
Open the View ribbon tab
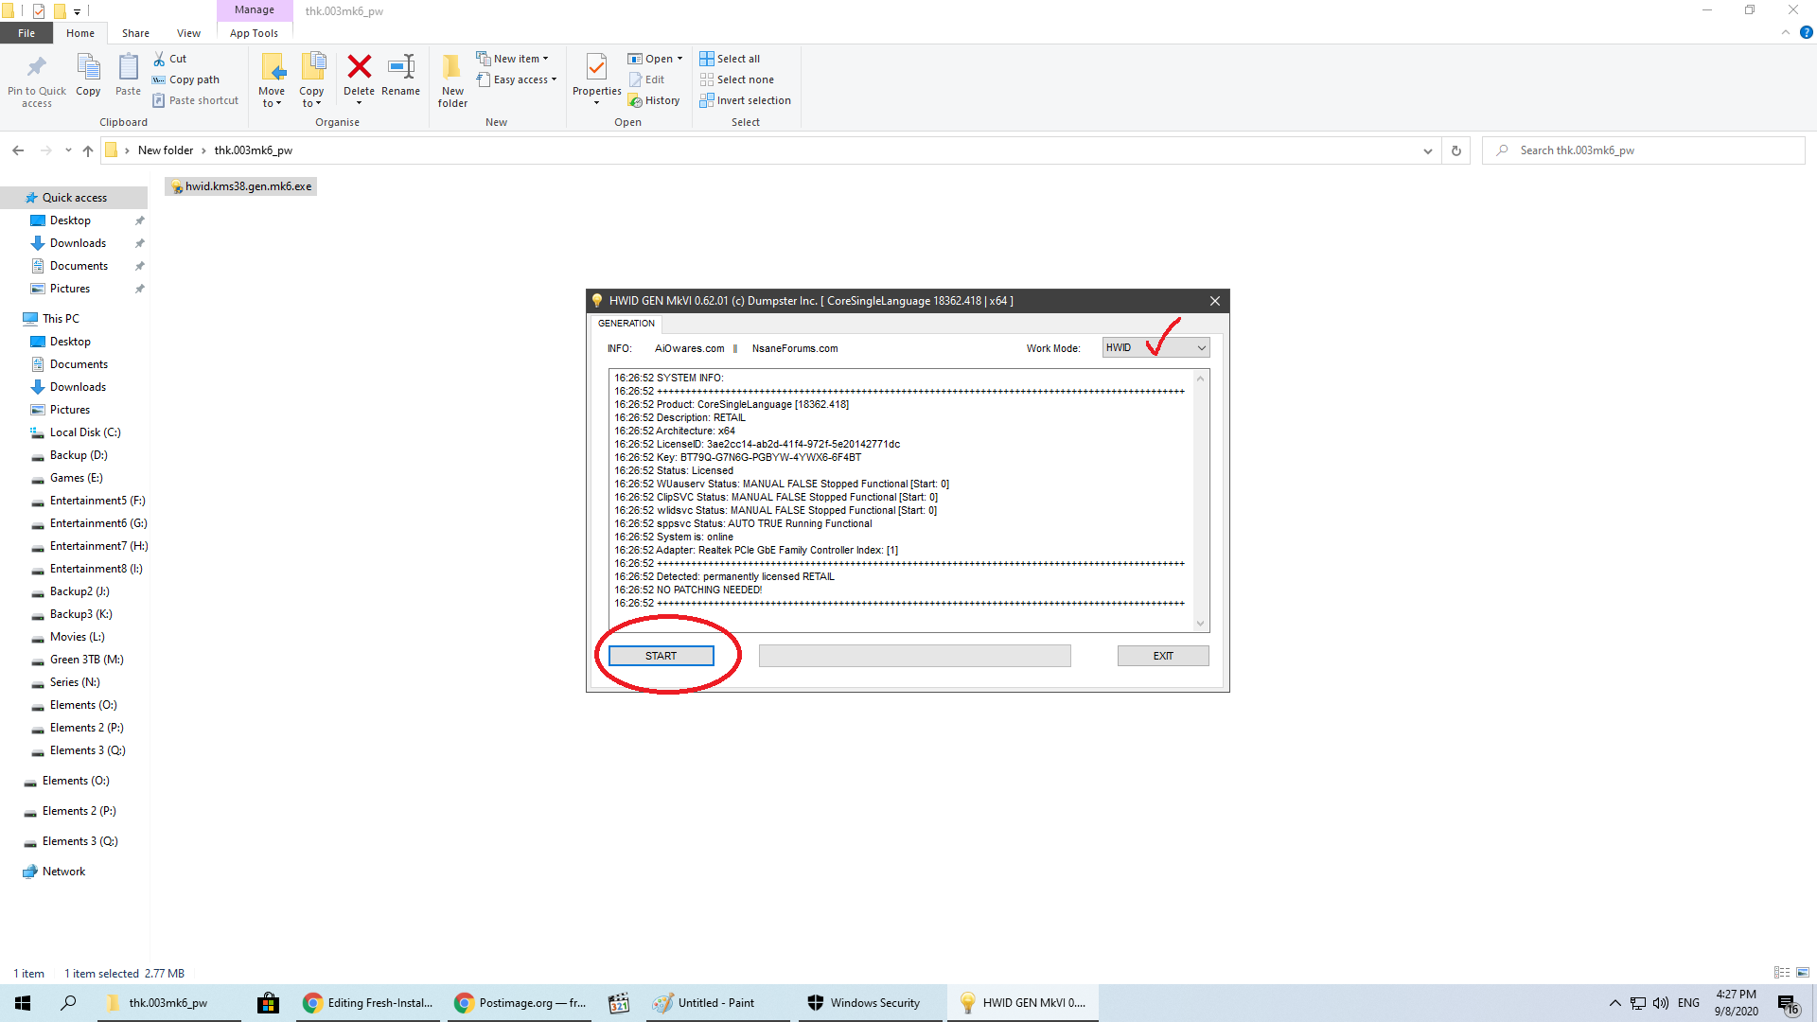tap(188, 33)
